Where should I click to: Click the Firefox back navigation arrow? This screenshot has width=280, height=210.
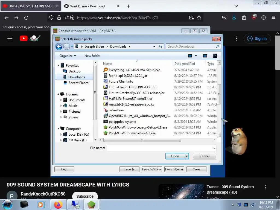click(x=7, y=18)
